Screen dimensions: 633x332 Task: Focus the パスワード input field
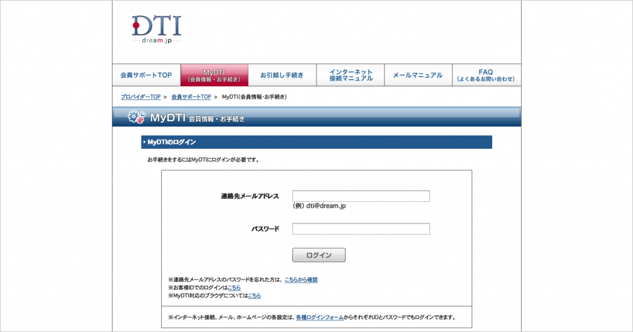[361, 229]
